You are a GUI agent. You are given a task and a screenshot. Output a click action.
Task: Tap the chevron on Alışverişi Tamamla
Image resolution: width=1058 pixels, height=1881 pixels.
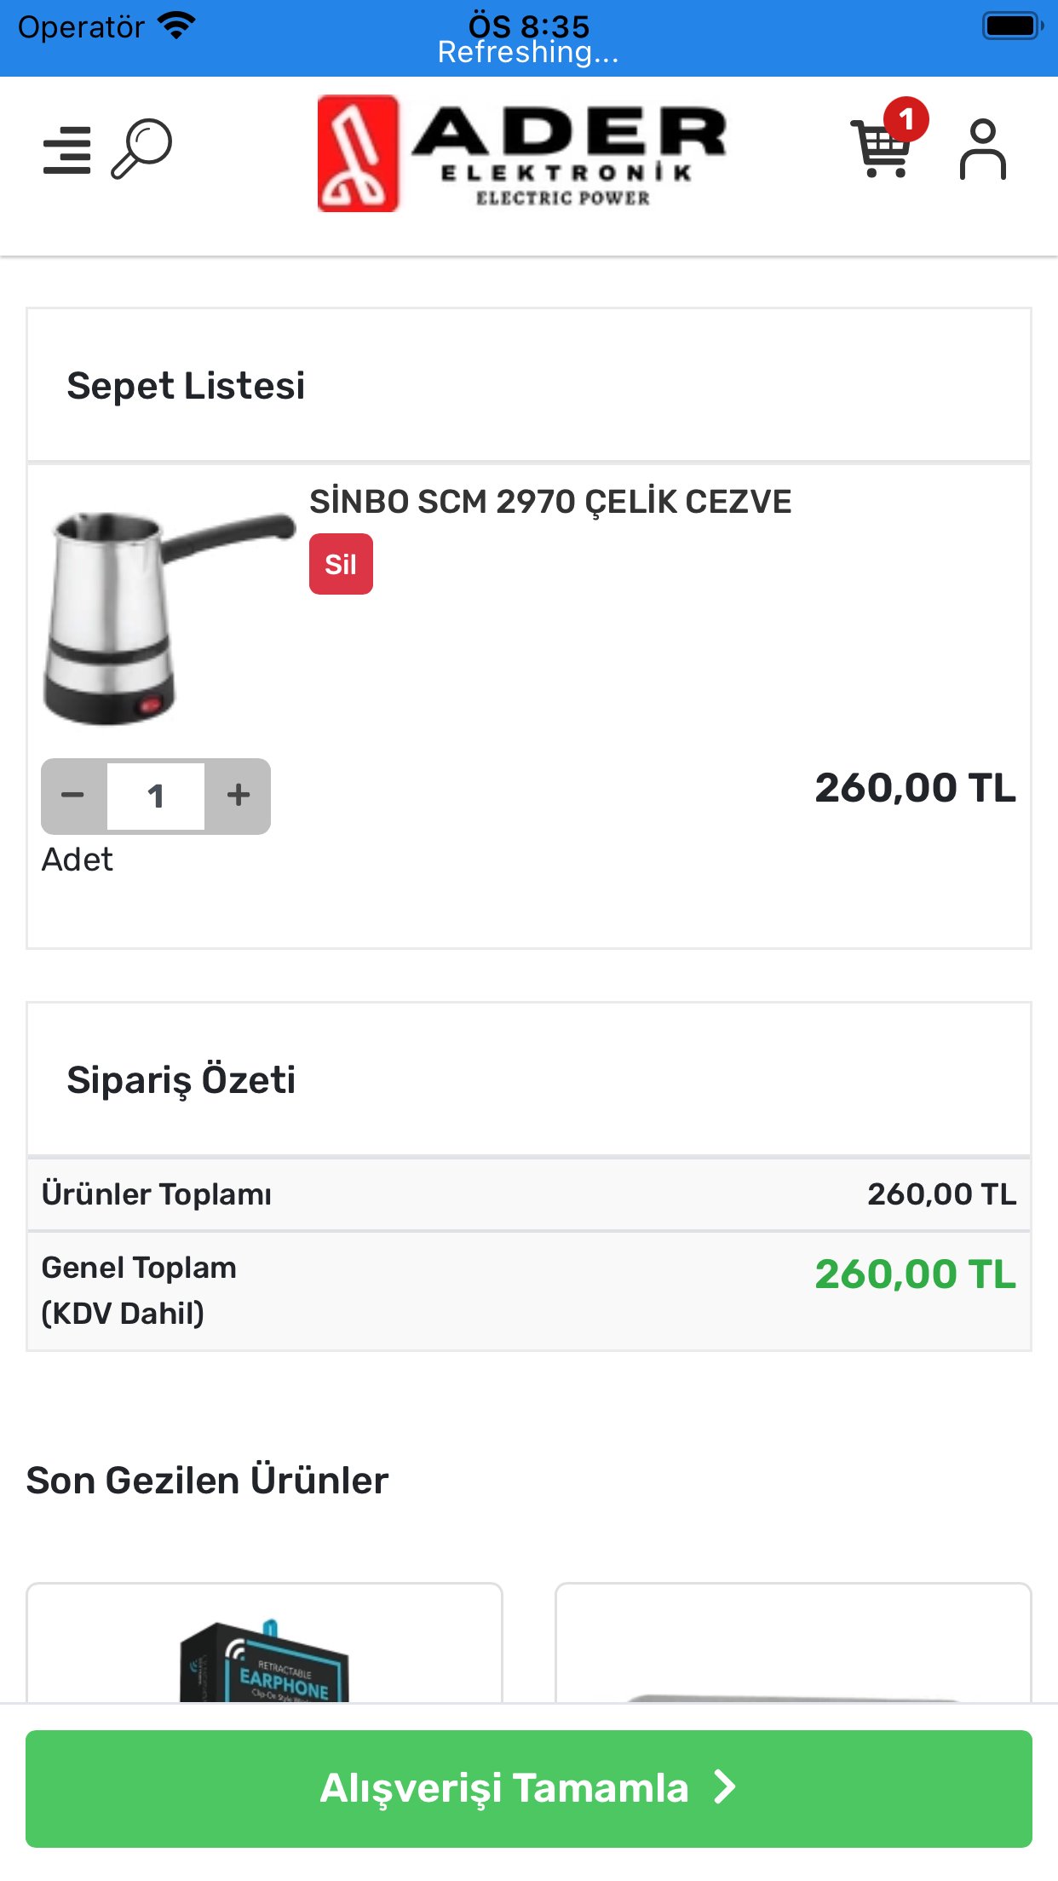pyautogui.click(x=725, y=1787)
